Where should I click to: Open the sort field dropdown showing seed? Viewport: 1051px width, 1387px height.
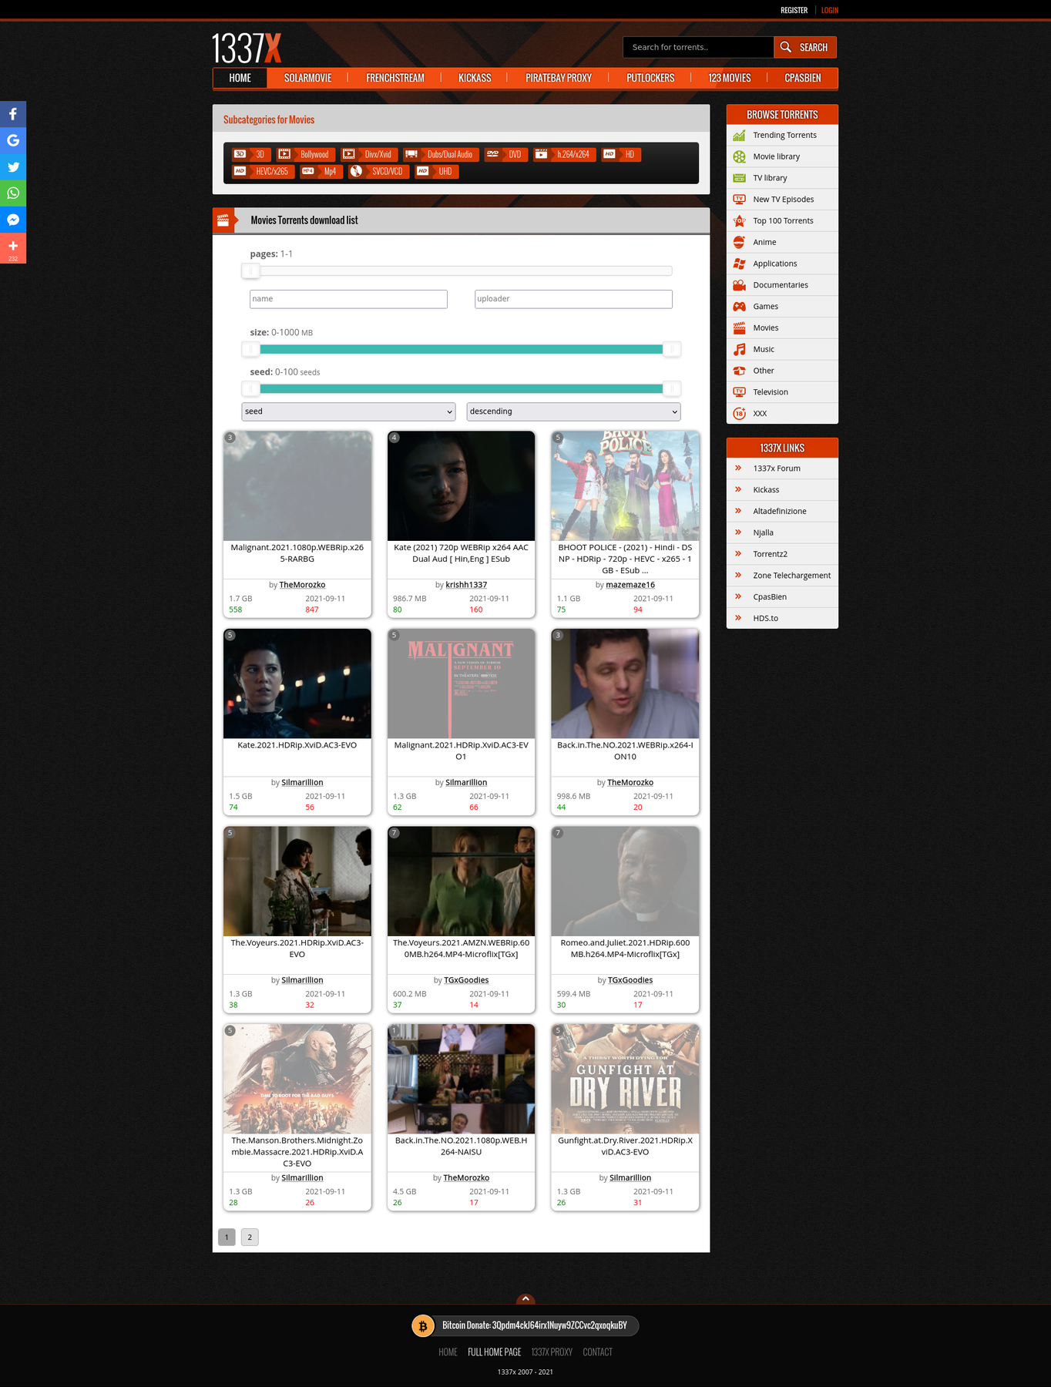pos(348,411)
